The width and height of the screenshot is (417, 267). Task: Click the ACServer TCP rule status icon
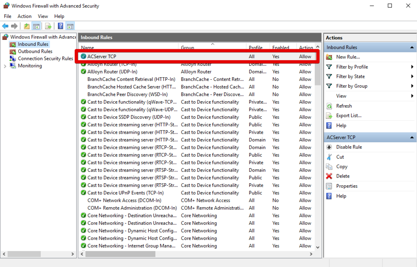[83, 56]
